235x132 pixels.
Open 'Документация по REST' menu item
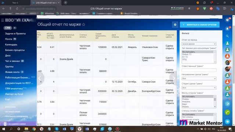click(19, 83)
